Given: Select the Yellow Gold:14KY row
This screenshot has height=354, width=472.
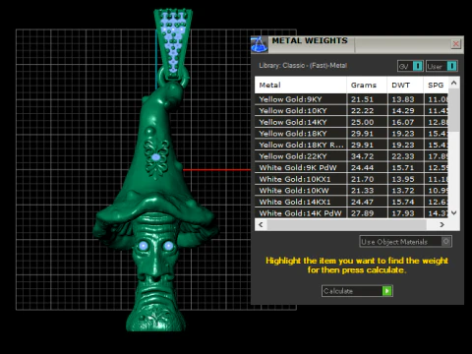Looking at the screenshot, I should [351, 122].
